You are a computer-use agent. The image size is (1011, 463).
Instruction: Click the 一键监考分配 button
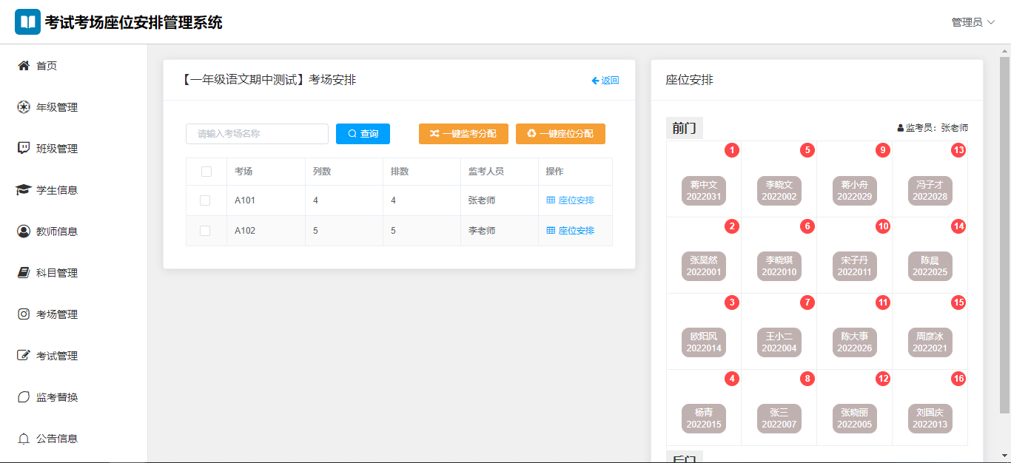tap(463, 134)
